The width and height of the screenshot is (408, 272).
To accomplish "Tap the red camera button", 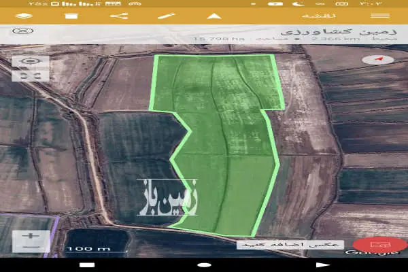I will (x=380, y=245).
